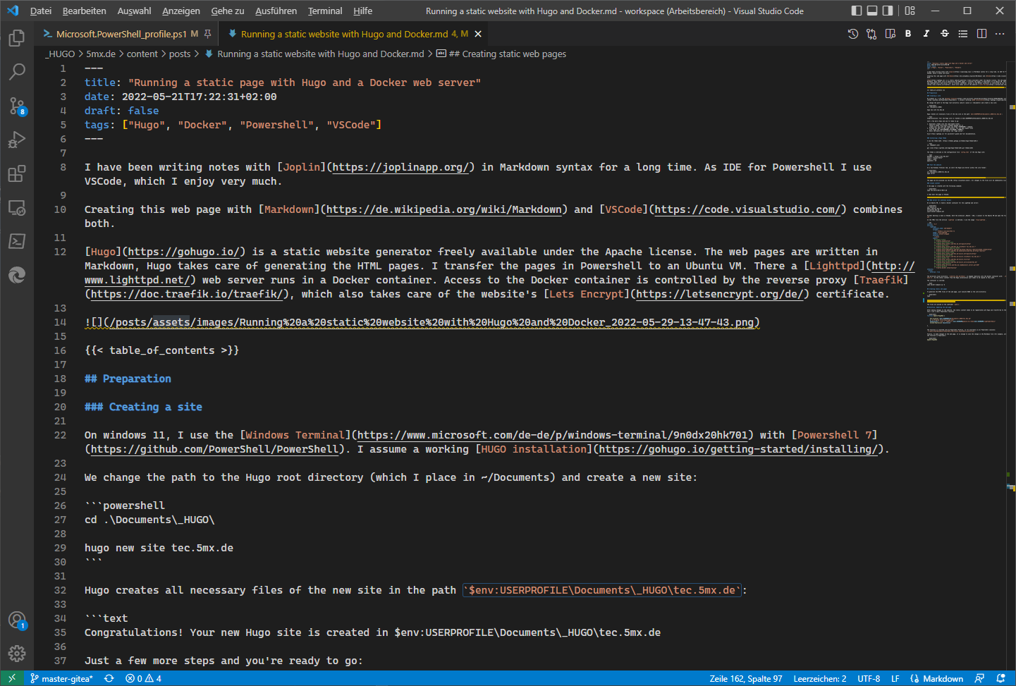Open the Extensions view
Screen dimensions: 1016x686
tap(17, 173)
